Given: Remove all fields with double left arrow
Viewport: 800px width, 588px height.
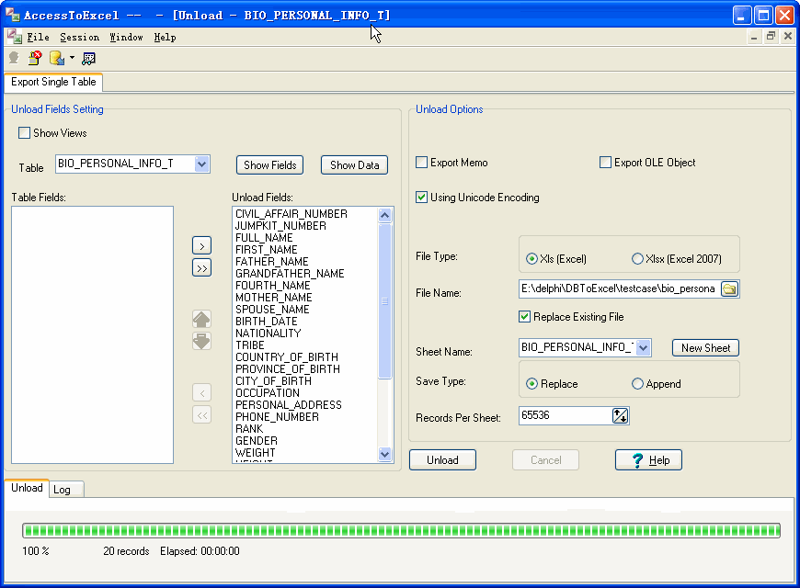Looking at the screenshot, I should [202, 415].
